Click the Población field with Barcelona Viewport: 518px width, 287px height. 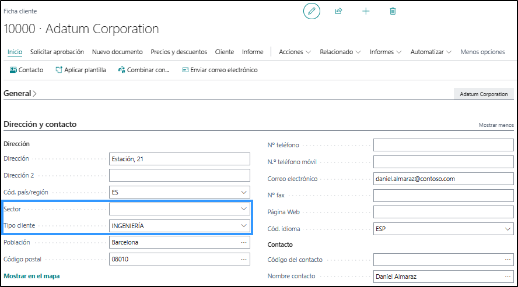180,242
